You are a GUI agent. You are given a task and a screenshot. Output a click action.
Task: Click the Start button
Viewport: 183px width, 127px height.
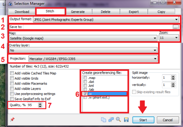(x=143, y=120)
